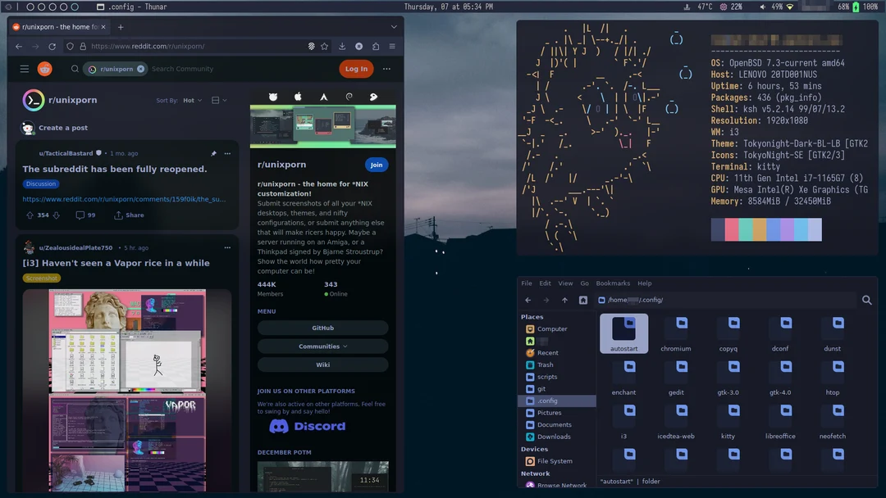Open the hamburger menu in Firefox
The width and height of the screenshot is (886, 498).
pyautogui.click(x=394, y=46)
